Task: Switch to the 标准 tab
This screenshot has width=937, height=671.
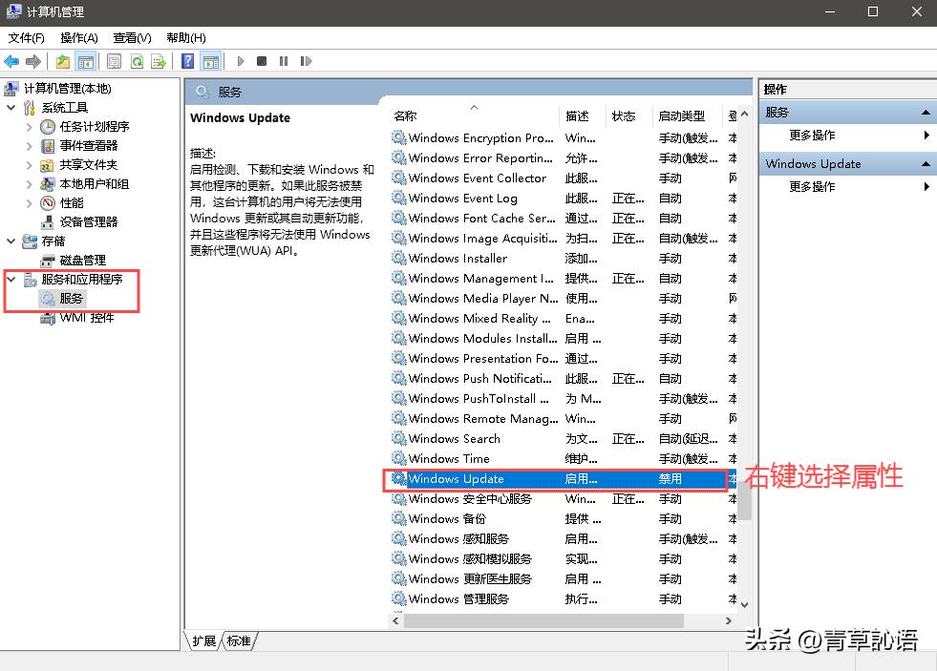Action: click(x=239, y=640)
